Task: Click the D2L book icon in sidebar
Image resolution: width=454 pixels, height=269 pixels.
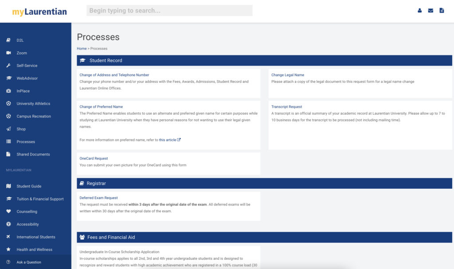Action: pyautogui.click(x=8, y=40)
